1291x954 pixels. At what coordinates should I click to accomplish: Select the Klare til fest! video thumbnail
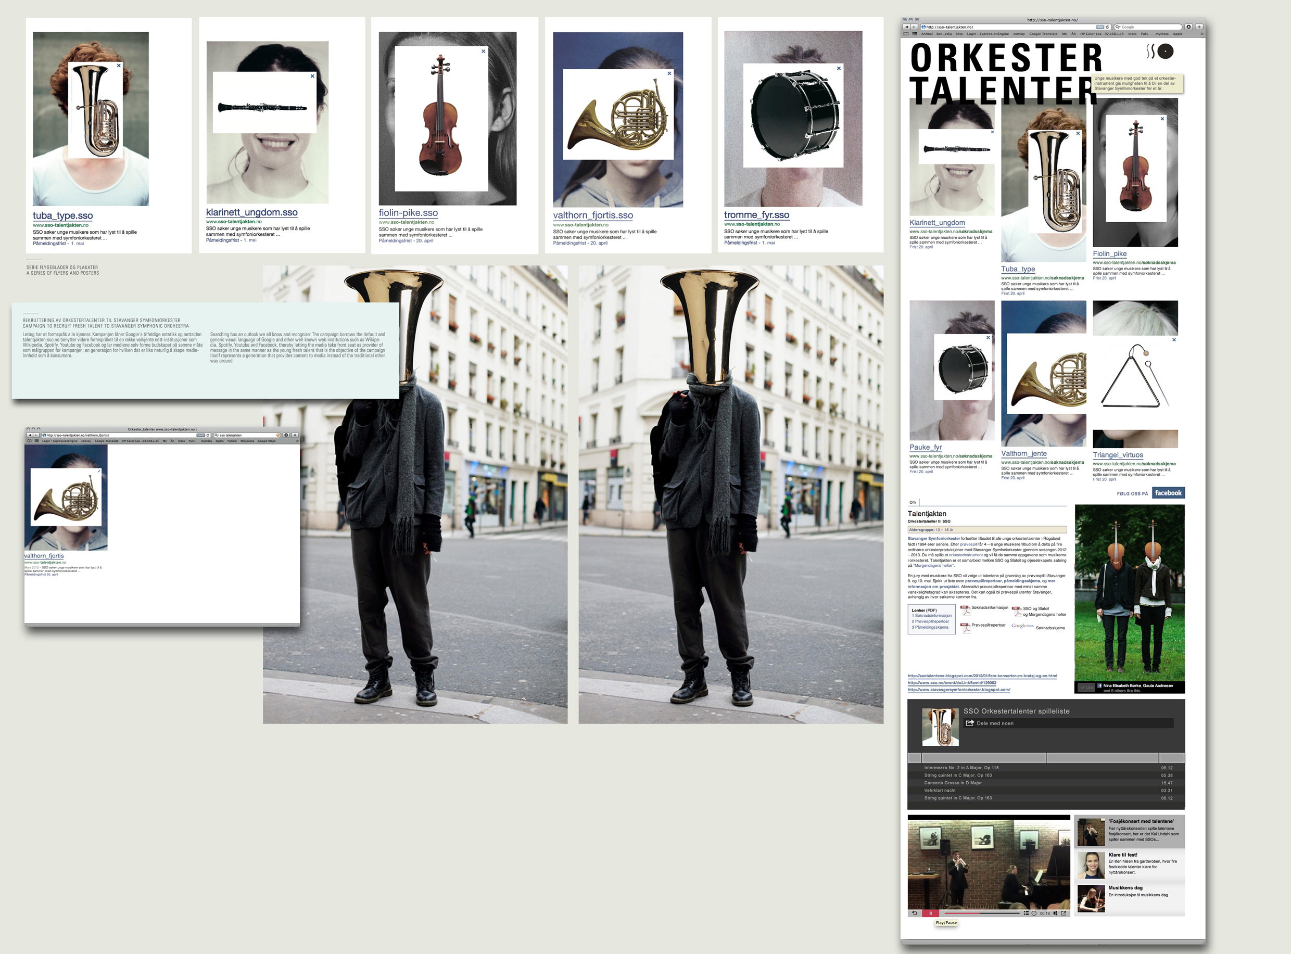click(1091, 866)
